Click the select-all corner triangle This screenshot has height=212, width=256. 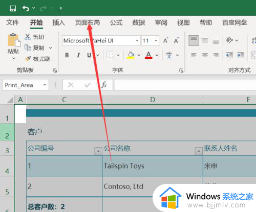coord(10,100)
